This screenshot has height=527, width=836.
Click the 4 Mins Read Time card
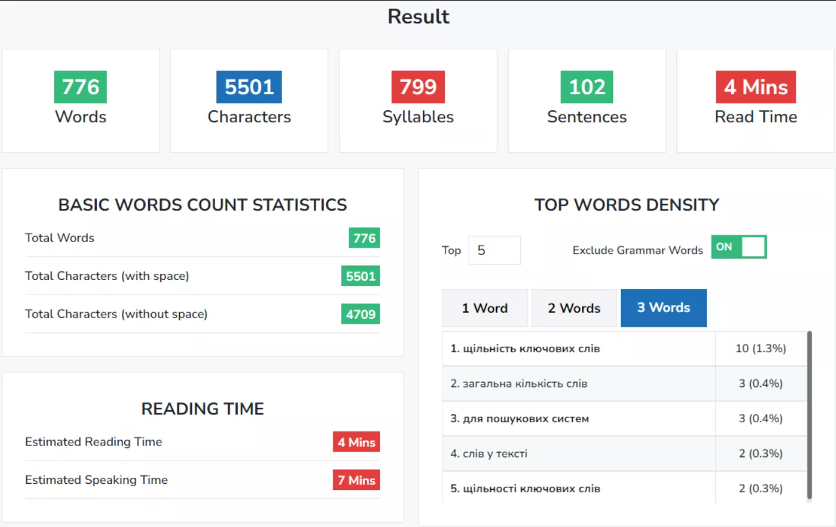[x=756, y=100]
